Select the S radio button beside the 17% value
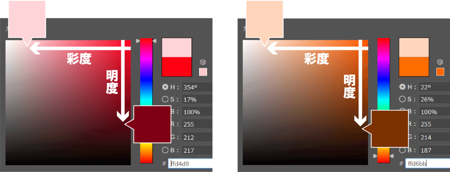This screenshot has height=172, width=450. tap(165, 99)
